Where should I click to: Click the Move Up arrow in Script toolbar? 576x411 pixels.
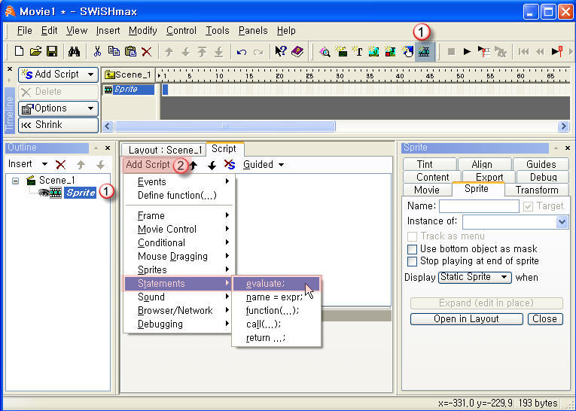coord(194,165)
